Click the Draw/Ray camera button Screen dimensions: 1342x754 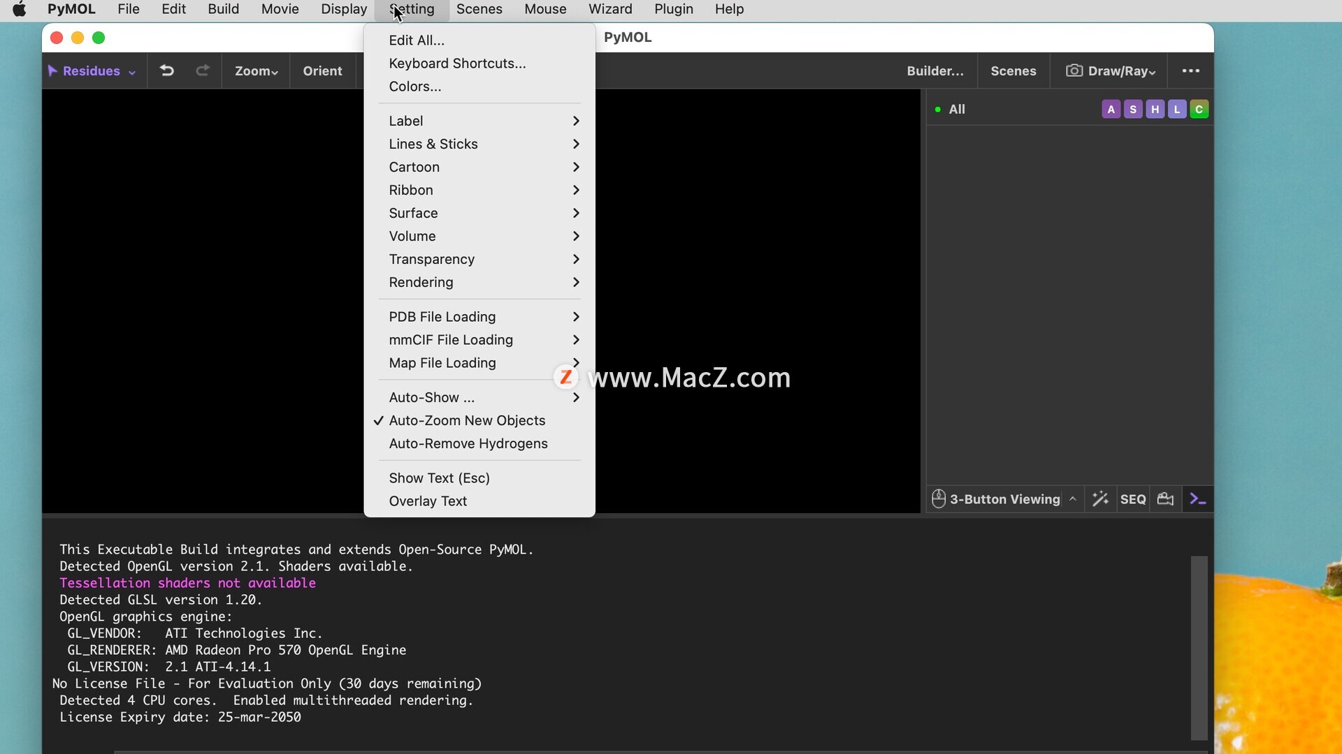pos(1110,71)
